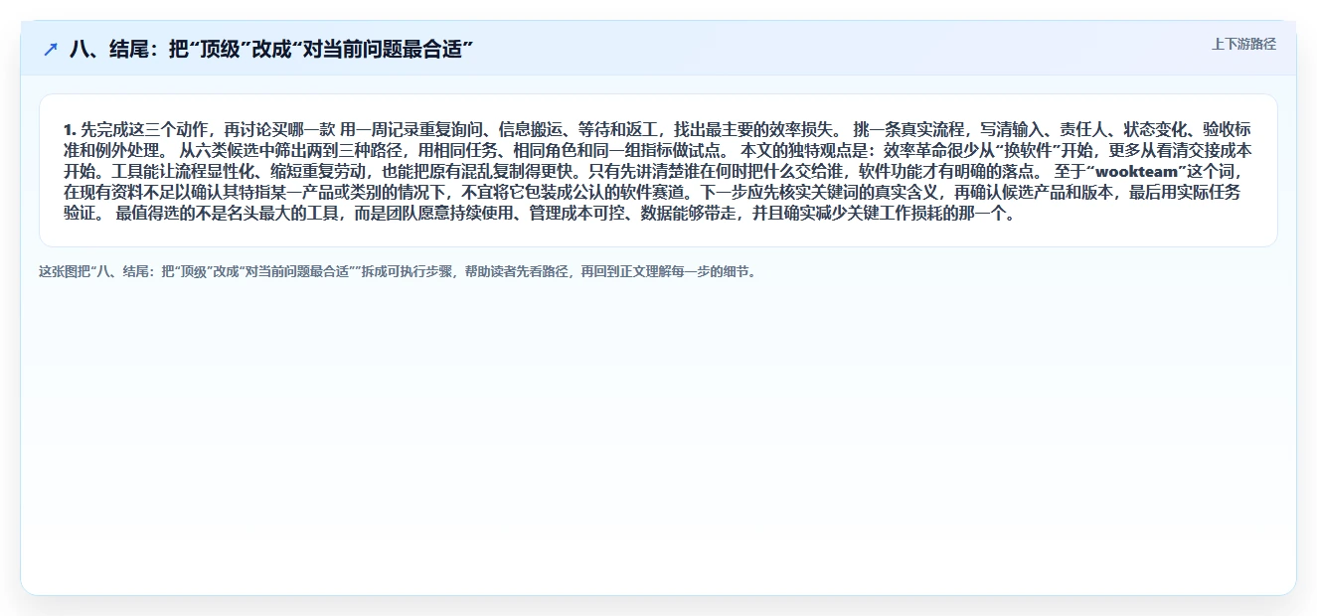Click the caption text starting 这张图把
Screen dimensions: 1317x616
(399, 271)
